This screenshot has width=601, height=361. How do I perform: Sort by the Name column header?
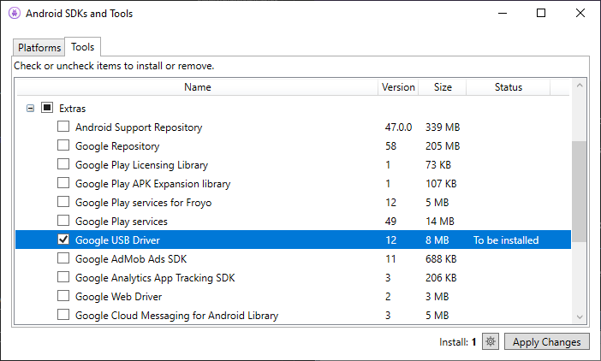(197, 87)
